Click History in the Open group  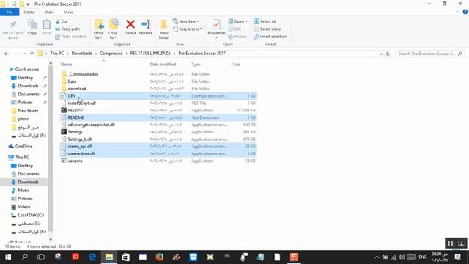click(x=237, y=37)
